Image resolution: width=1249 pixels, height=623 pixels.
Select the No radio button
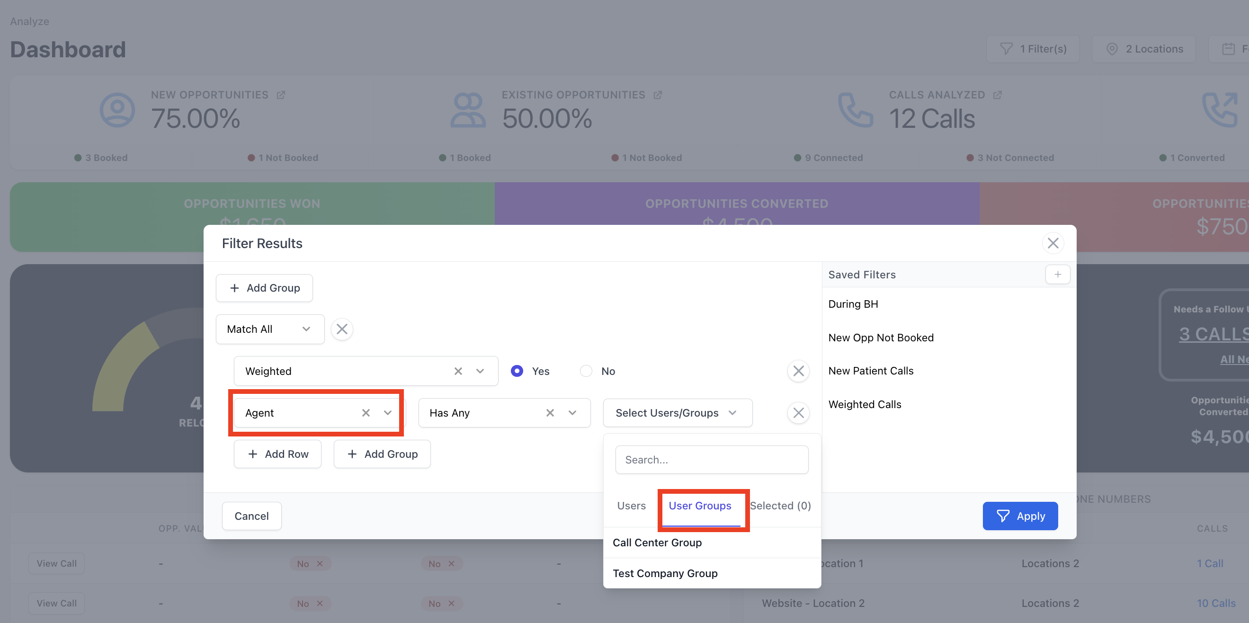[x=586, y=371]
